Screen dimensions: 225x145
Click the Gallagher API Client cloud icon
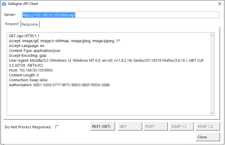pos(4,4)
